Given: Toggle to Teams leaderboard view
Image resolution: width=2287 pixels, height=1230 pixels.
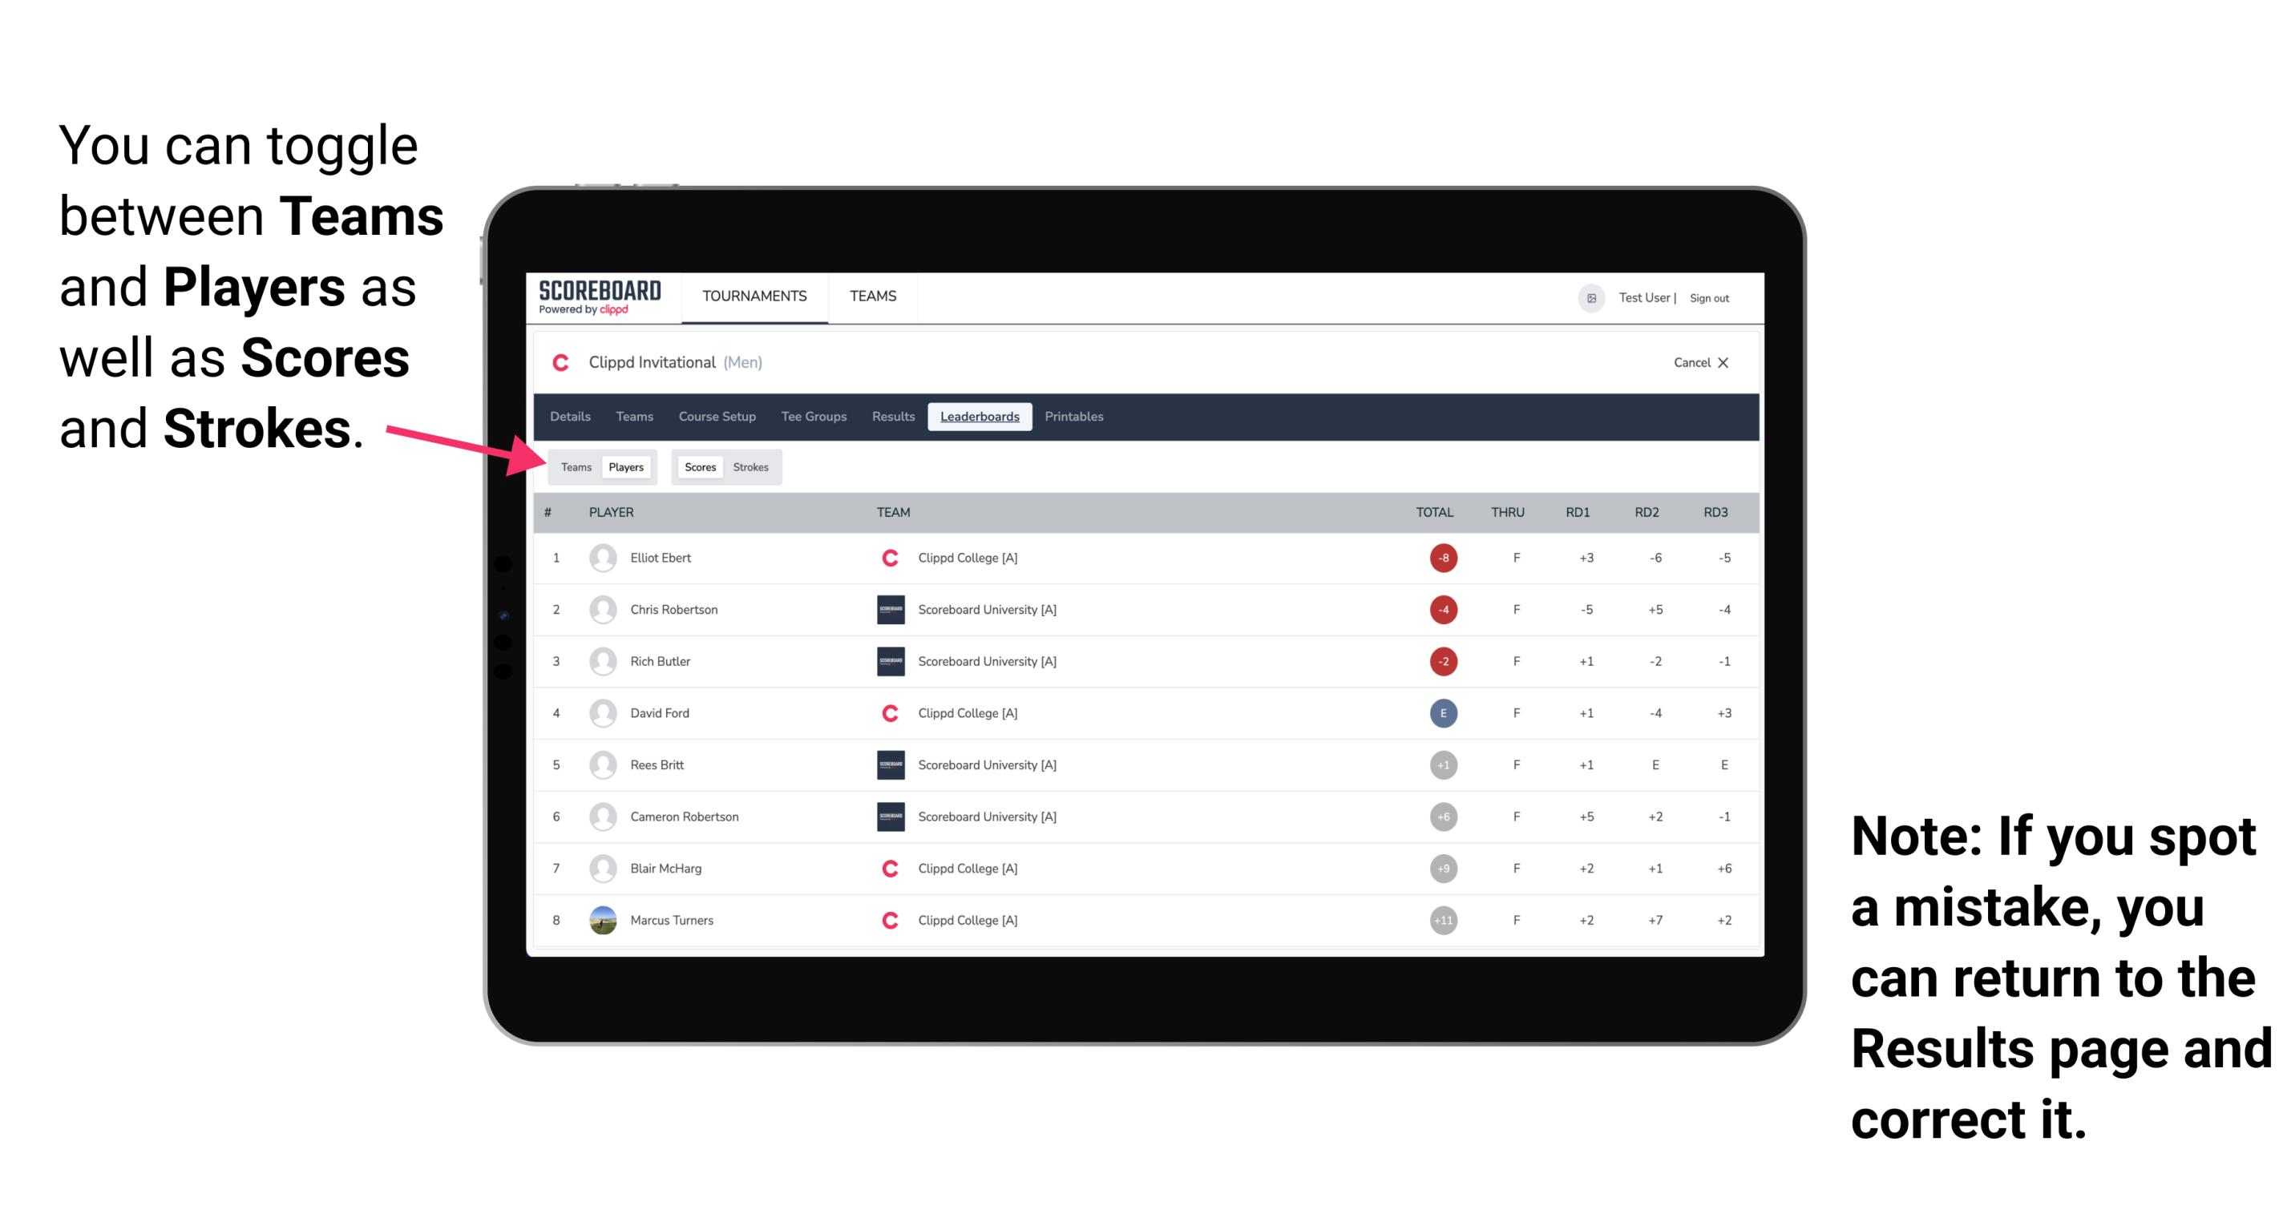Looking at the screenshot, I should click(576, 466).
